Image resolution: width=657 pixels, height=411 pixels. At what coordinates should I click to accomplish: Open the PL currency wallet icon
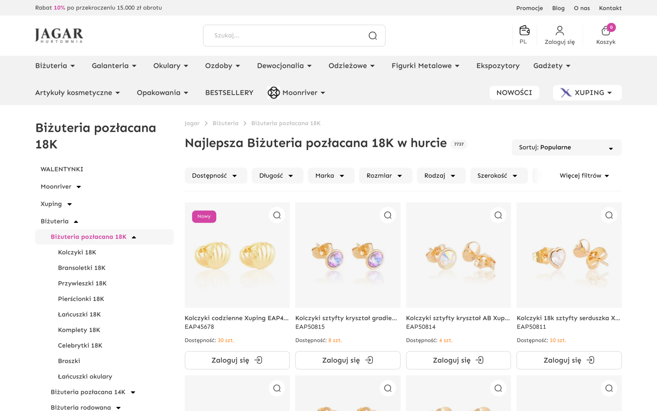(525, 31)
